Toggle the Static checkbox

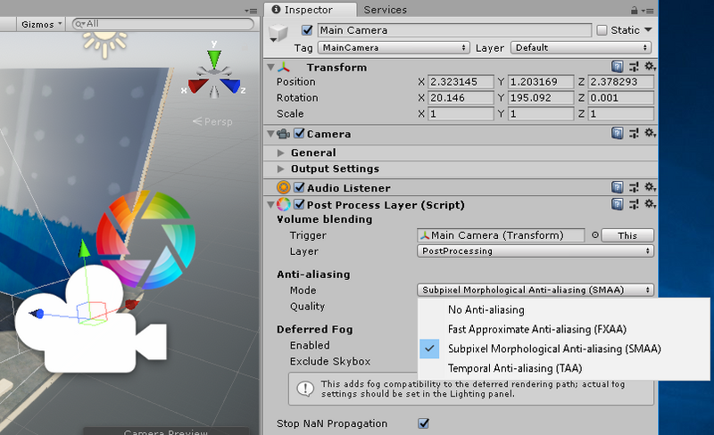[x=602, y=30]
